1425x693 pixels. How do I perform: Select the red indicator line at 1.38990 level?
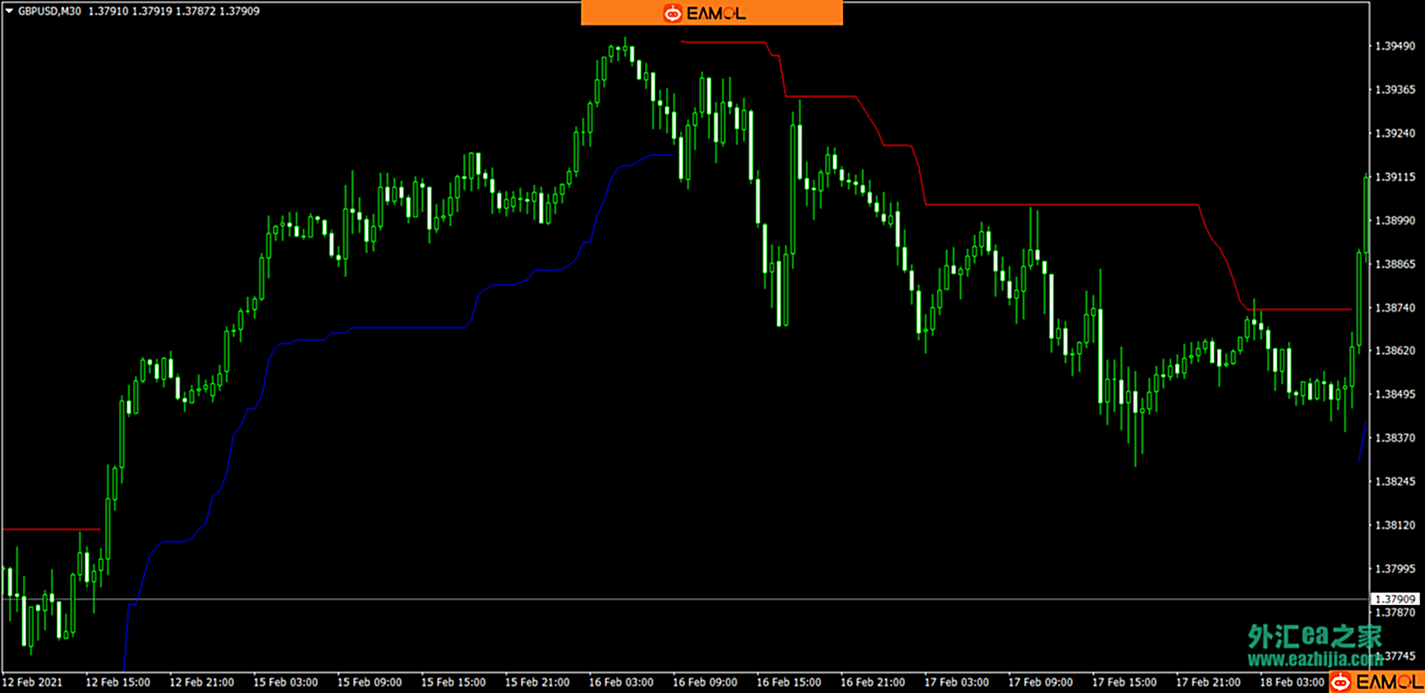point(1062,205)
